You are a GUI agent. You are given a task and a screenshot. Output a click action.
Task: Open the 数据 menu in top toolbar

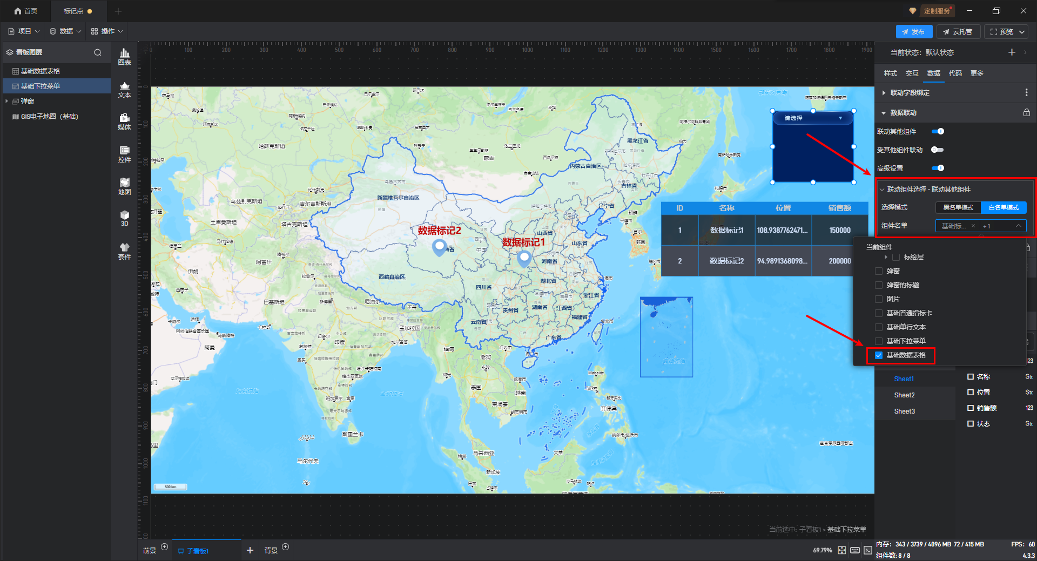[x=65, y=31]
